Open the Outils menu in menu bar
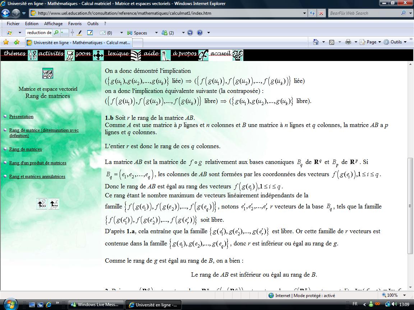 pyautogui.click(x=93, y=24)
